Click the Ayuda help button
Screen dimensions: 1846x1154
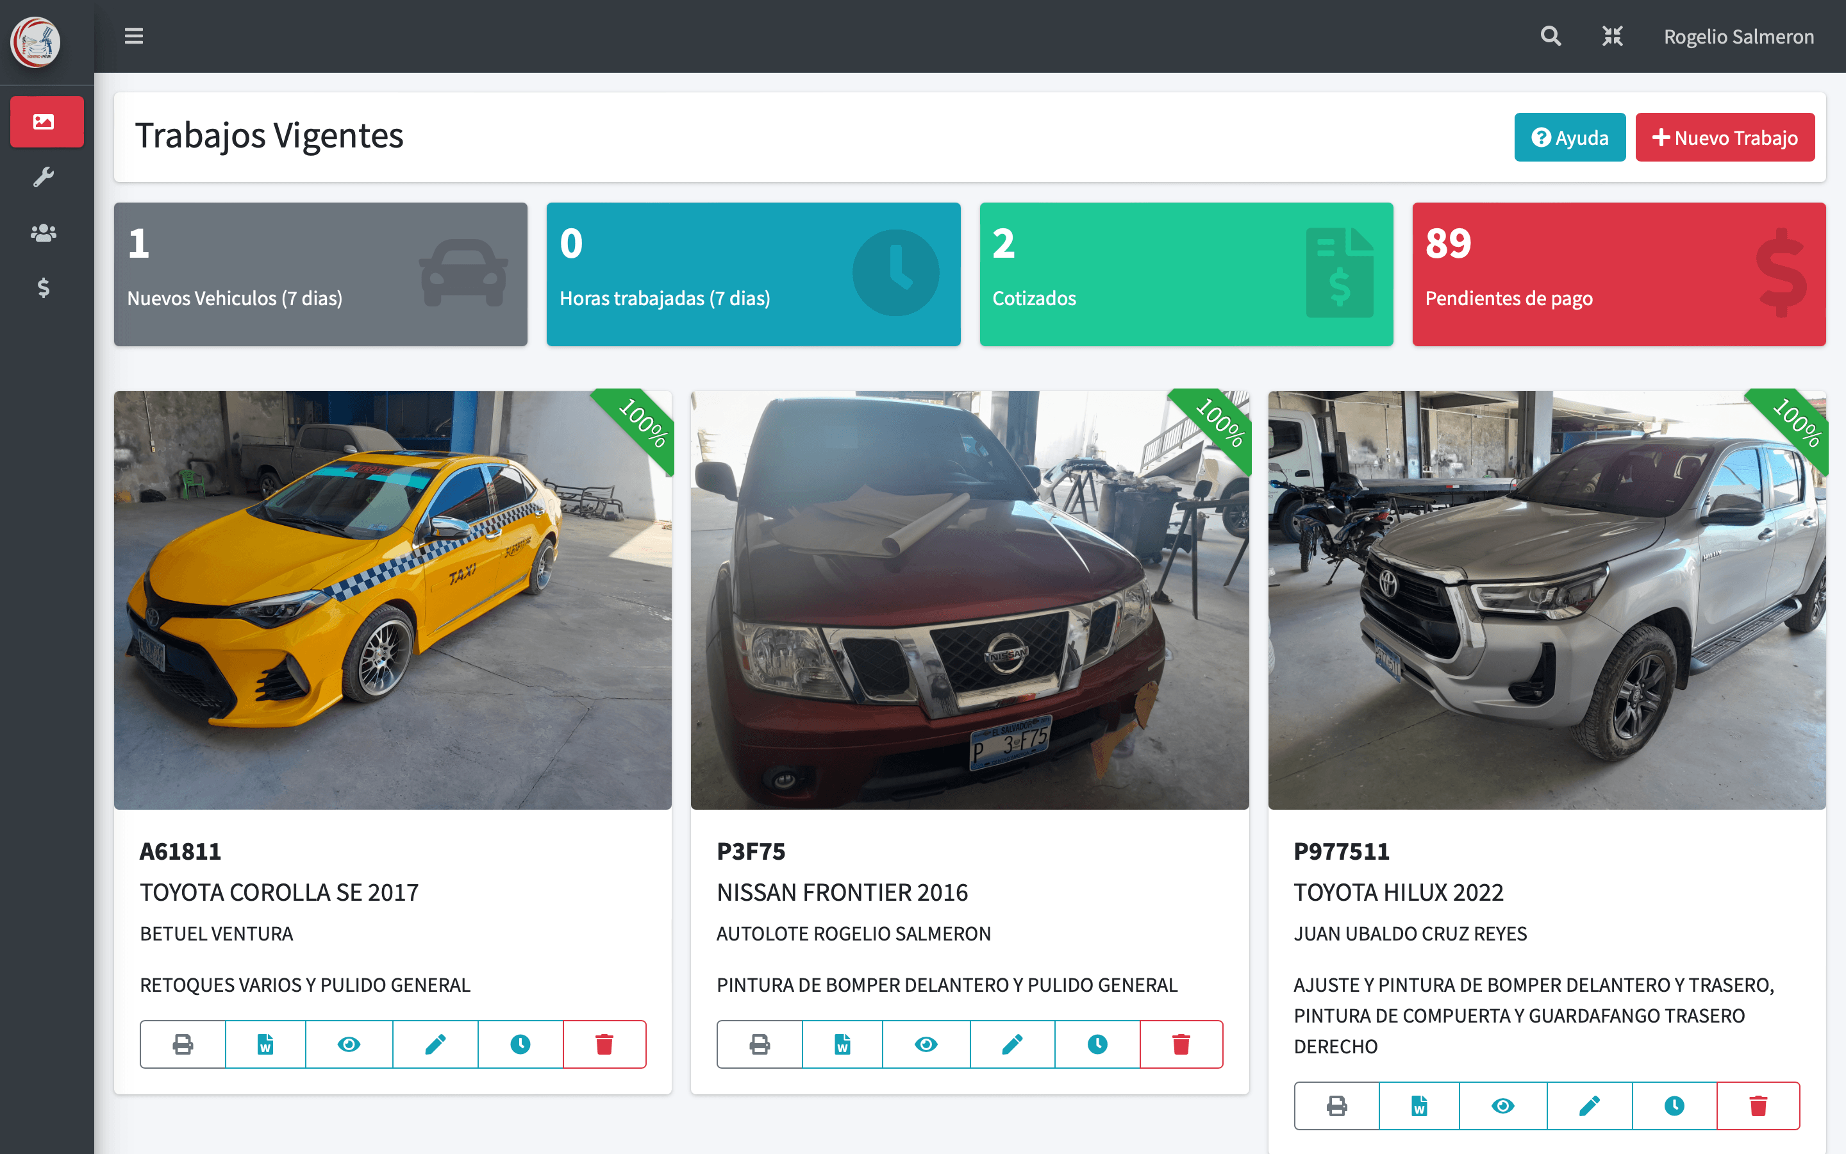(1569, 137)
